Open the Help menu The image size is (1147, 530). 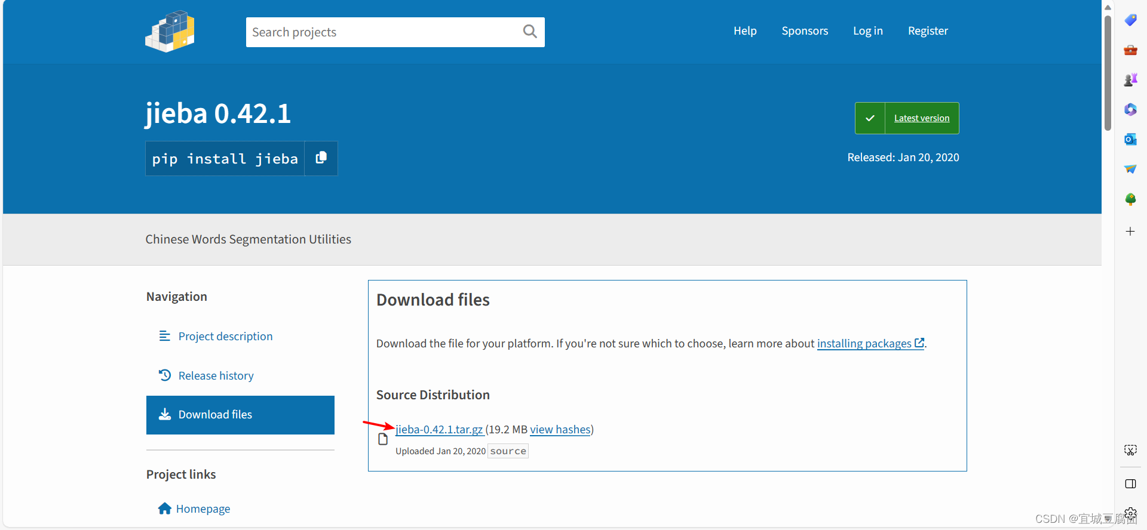745,31
